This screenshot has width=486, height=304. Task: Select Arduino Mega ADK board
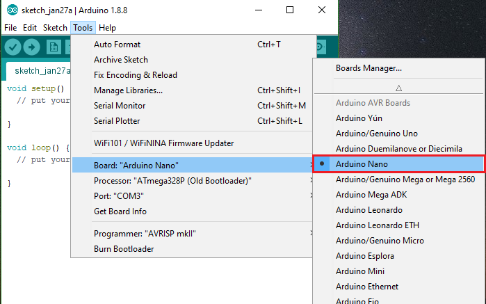click(398, 195)
